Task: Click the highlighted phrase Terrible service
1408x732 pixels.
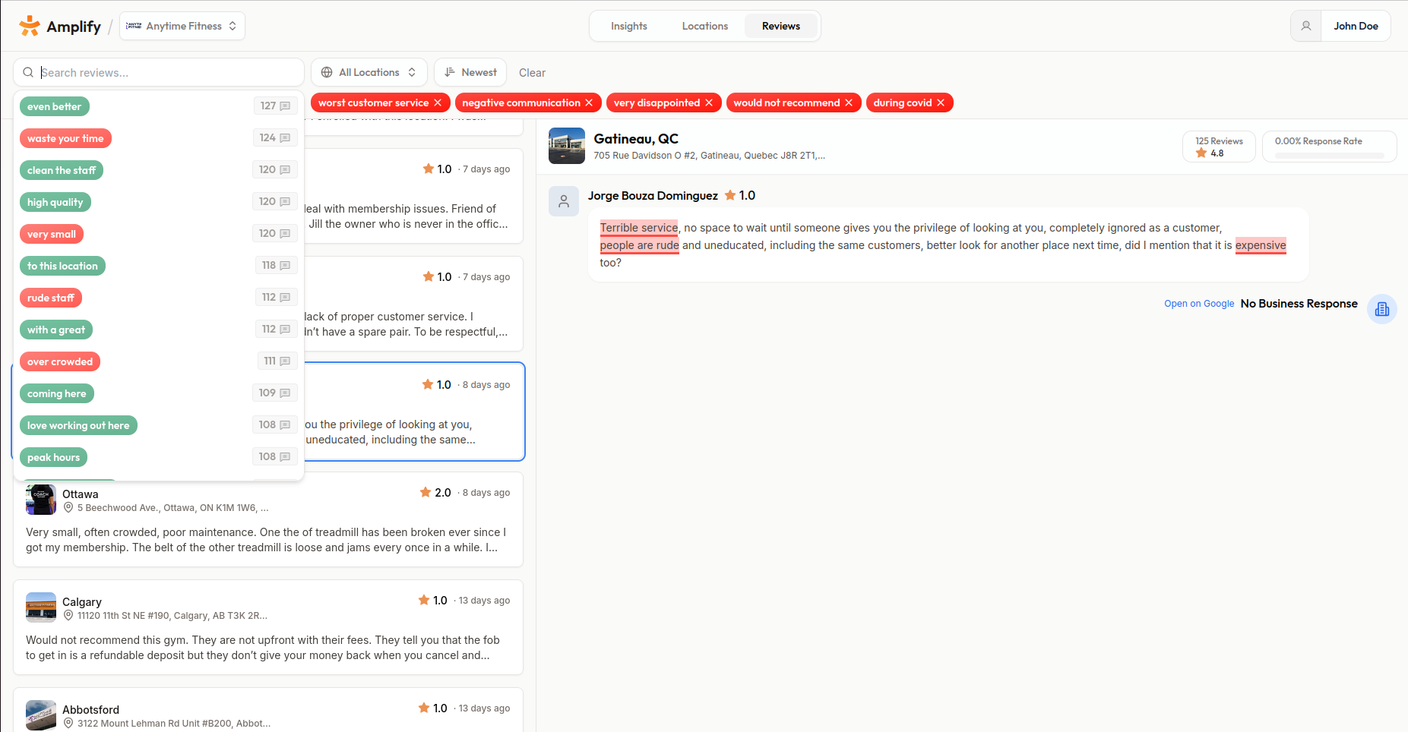Action: (639, 228)
